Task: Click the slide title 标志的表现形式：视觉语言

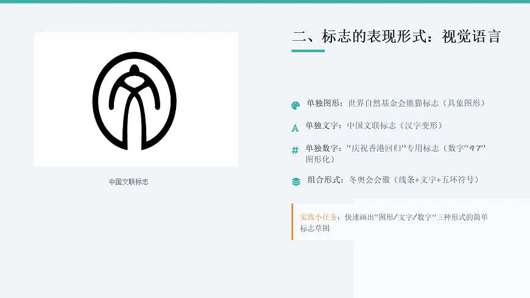Action: click(x=396, y=36)
